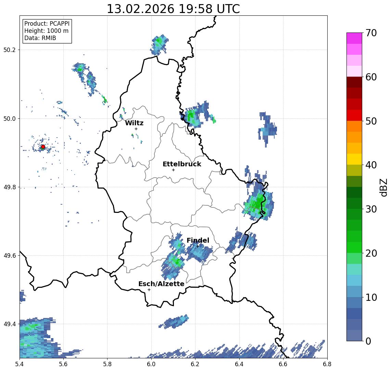The image size is (392, 371).
Task: Click the 5.4 longitude tick label
Action: 20,364
